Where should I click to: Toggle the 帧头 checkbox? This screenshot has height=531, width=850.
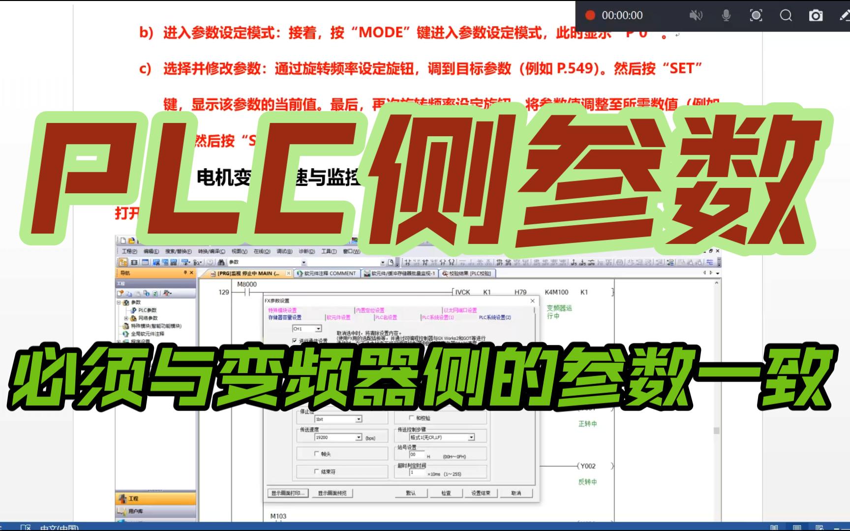[x=317, y=454]
